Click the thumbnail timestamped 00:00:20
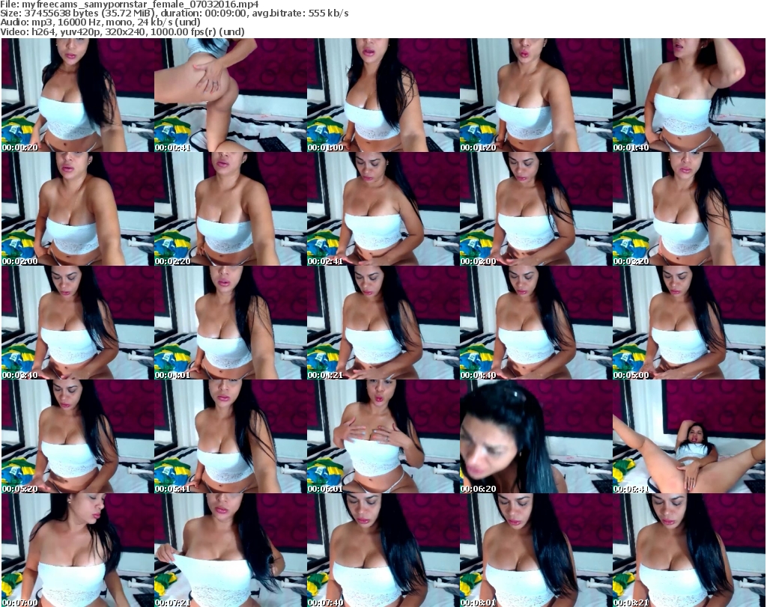 [77, 95]
